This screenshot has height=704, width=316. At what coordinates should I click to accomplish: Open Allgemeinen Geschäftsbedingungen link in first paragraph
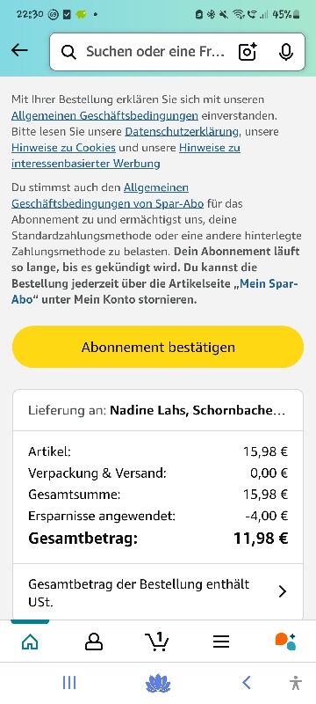coord(104,115)
